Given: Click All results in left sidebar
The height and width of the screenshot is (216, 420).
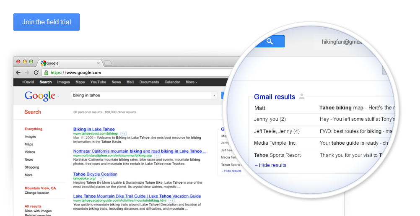Looking at the screenshot, I should (33, 206).
